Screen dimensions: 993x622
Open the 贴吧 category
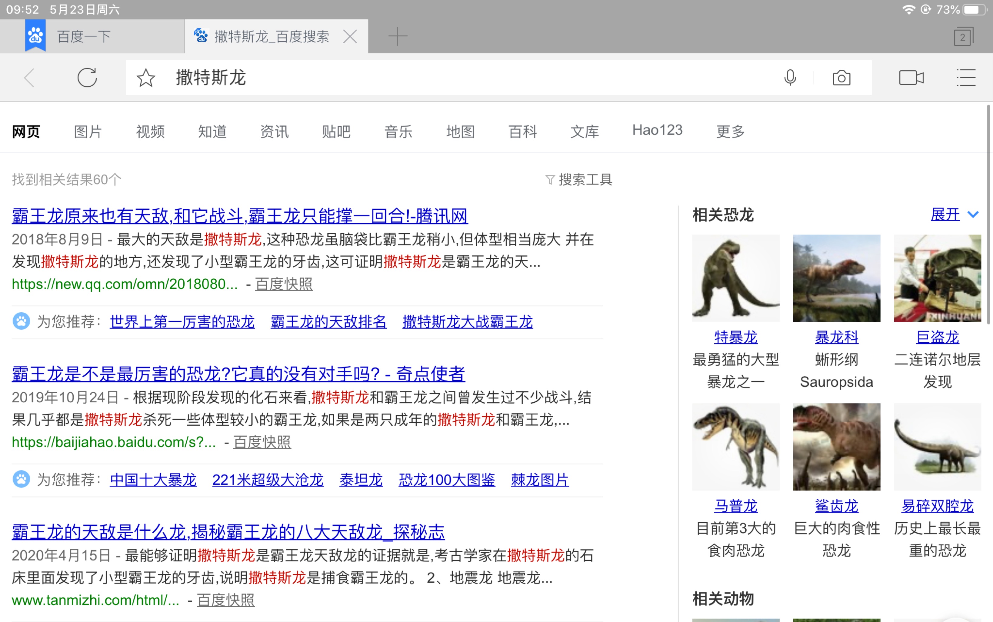click(336, 131)
